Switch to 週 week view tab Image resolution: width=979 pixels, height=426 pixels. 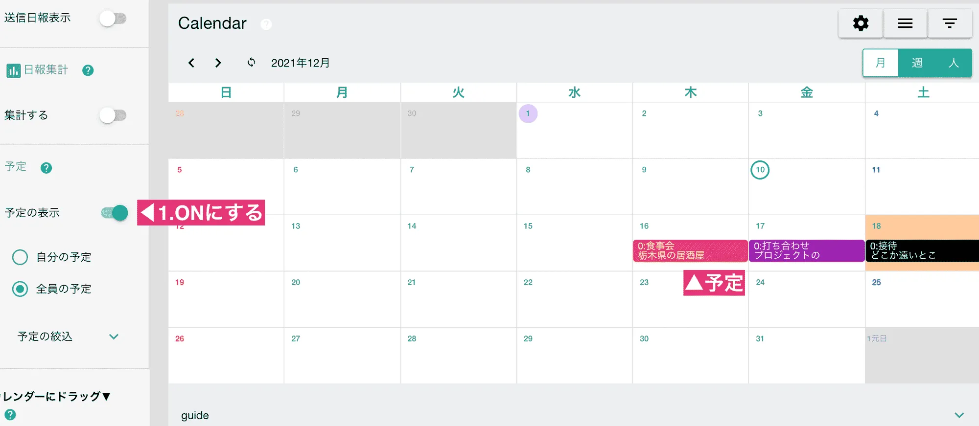point(917,63)
